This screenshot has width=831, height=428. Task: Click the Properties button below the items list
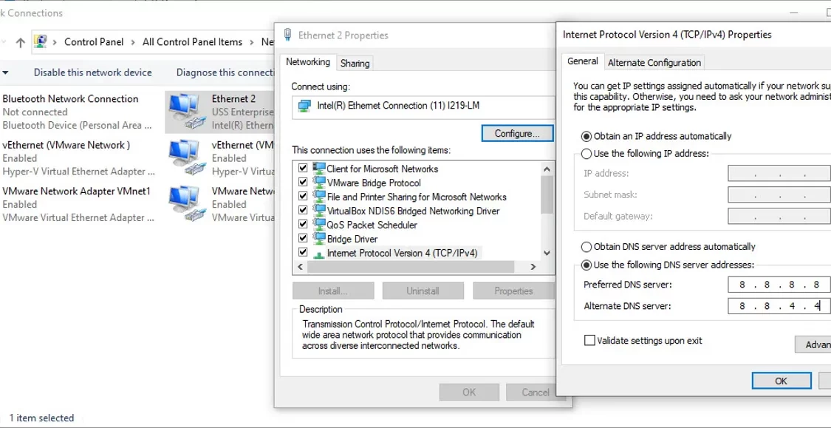(513, 291)
